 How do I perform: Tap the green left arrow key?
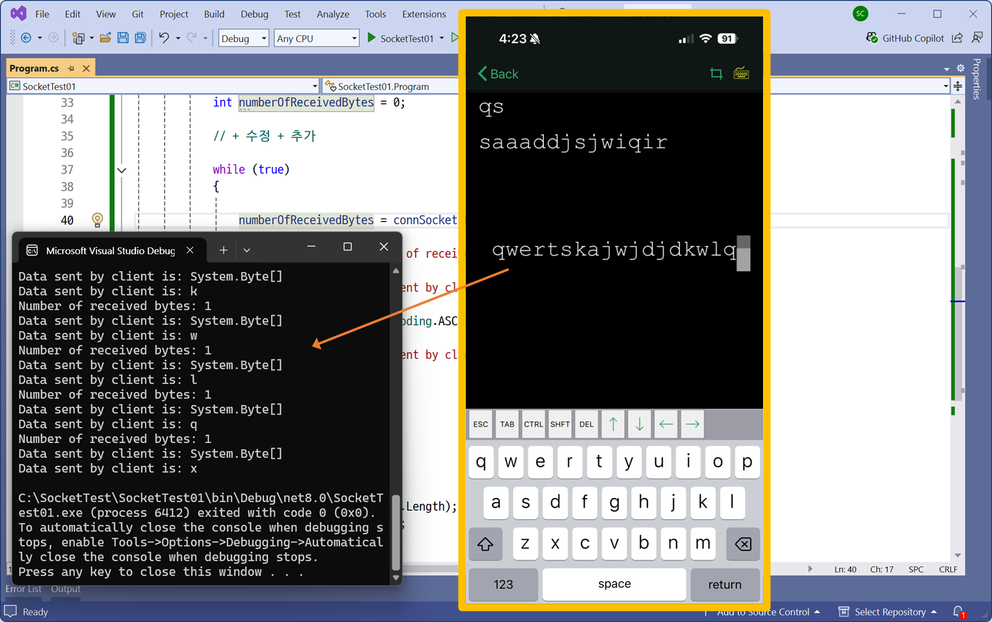click(666, 424)
